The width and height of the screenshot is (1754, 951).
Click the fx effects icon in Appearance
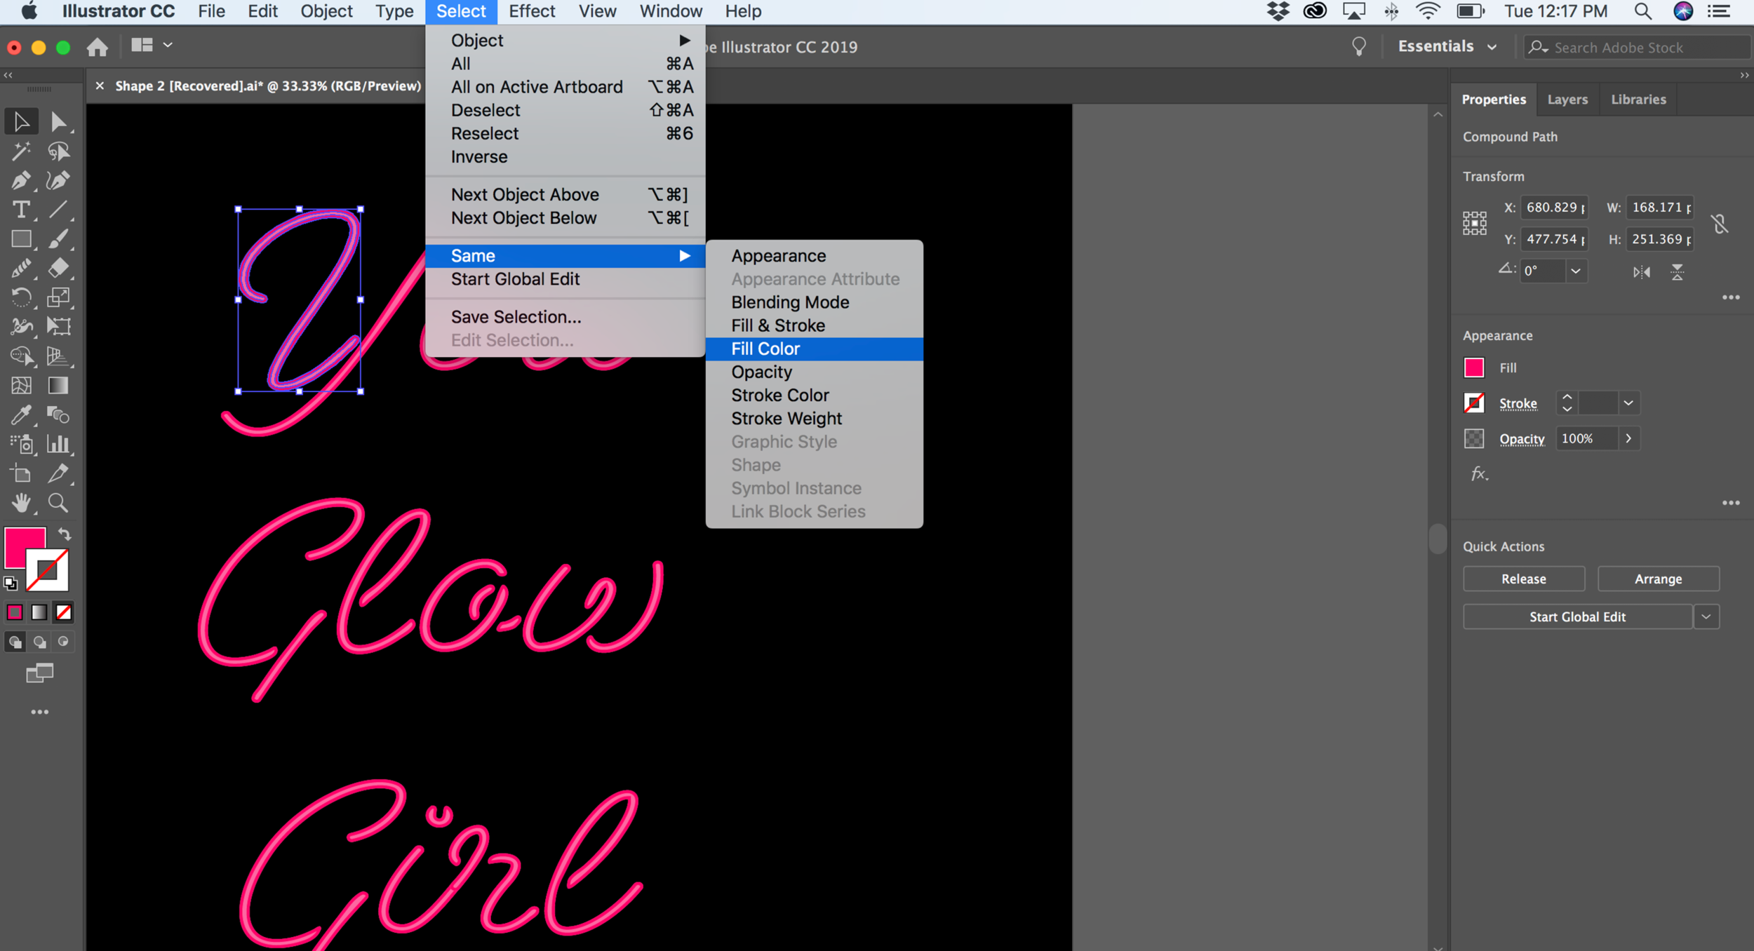click(1479, 473)
